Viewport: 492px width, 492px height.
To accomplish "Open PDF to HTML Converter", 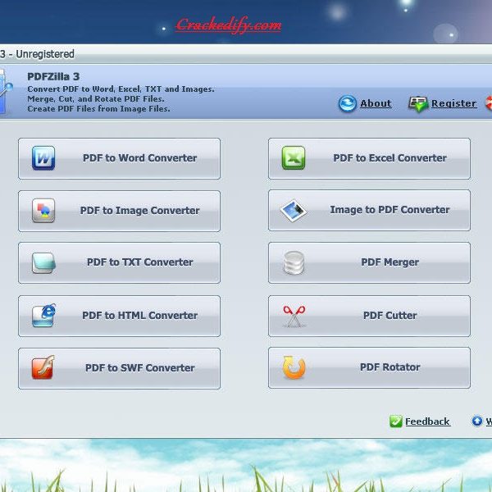I will pyautogui.click(x=119, y=317).
